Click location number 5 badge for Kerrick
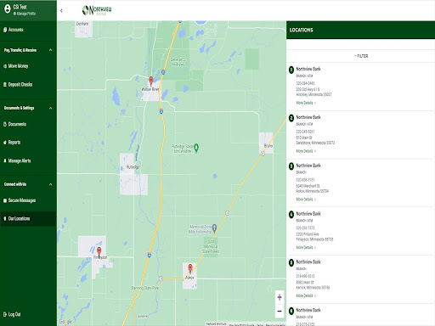 (x=291, y=262)
